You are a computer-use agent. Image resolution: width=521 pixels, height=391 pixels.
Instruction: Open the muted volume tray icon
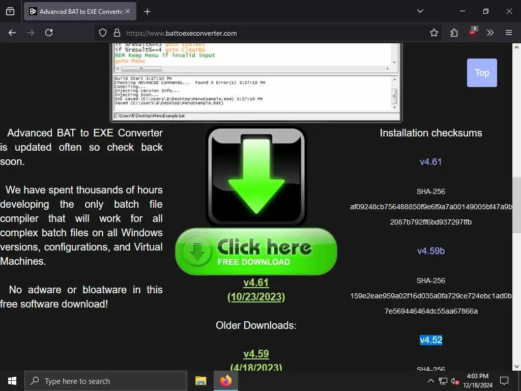pos(455,381)
